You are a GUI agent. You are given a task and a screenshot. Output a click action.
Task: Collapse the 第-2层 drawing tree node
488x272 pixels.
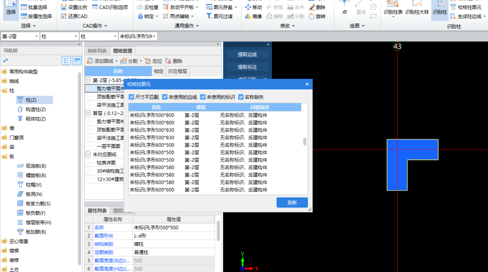click(x=88, y=80)
